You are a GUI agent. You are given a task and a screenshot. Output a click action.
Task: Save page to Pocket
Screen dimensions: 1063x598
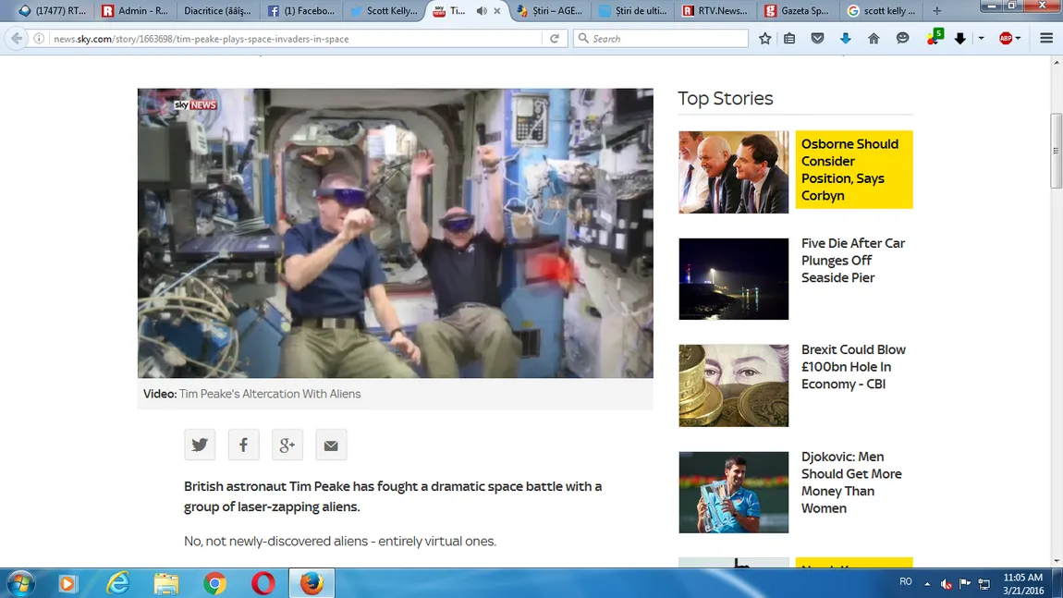click(x=818, y=39)
